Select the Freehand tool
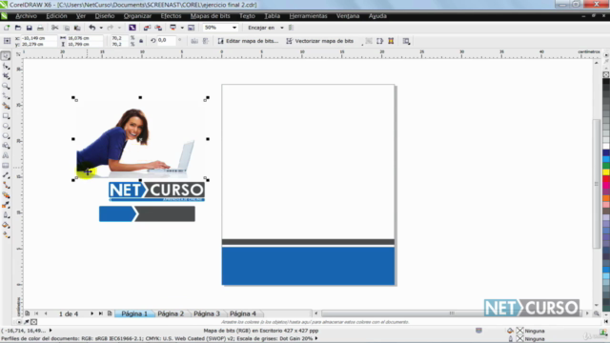This screenshot has width=610, height=343. [6, 96]
